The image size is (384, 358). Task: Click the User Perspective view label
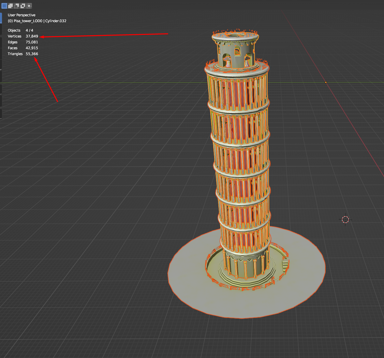22,15
